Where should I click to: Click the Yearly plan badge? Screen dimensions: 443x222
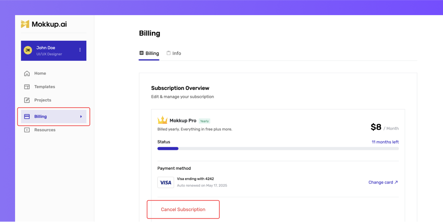pos(205,121)
